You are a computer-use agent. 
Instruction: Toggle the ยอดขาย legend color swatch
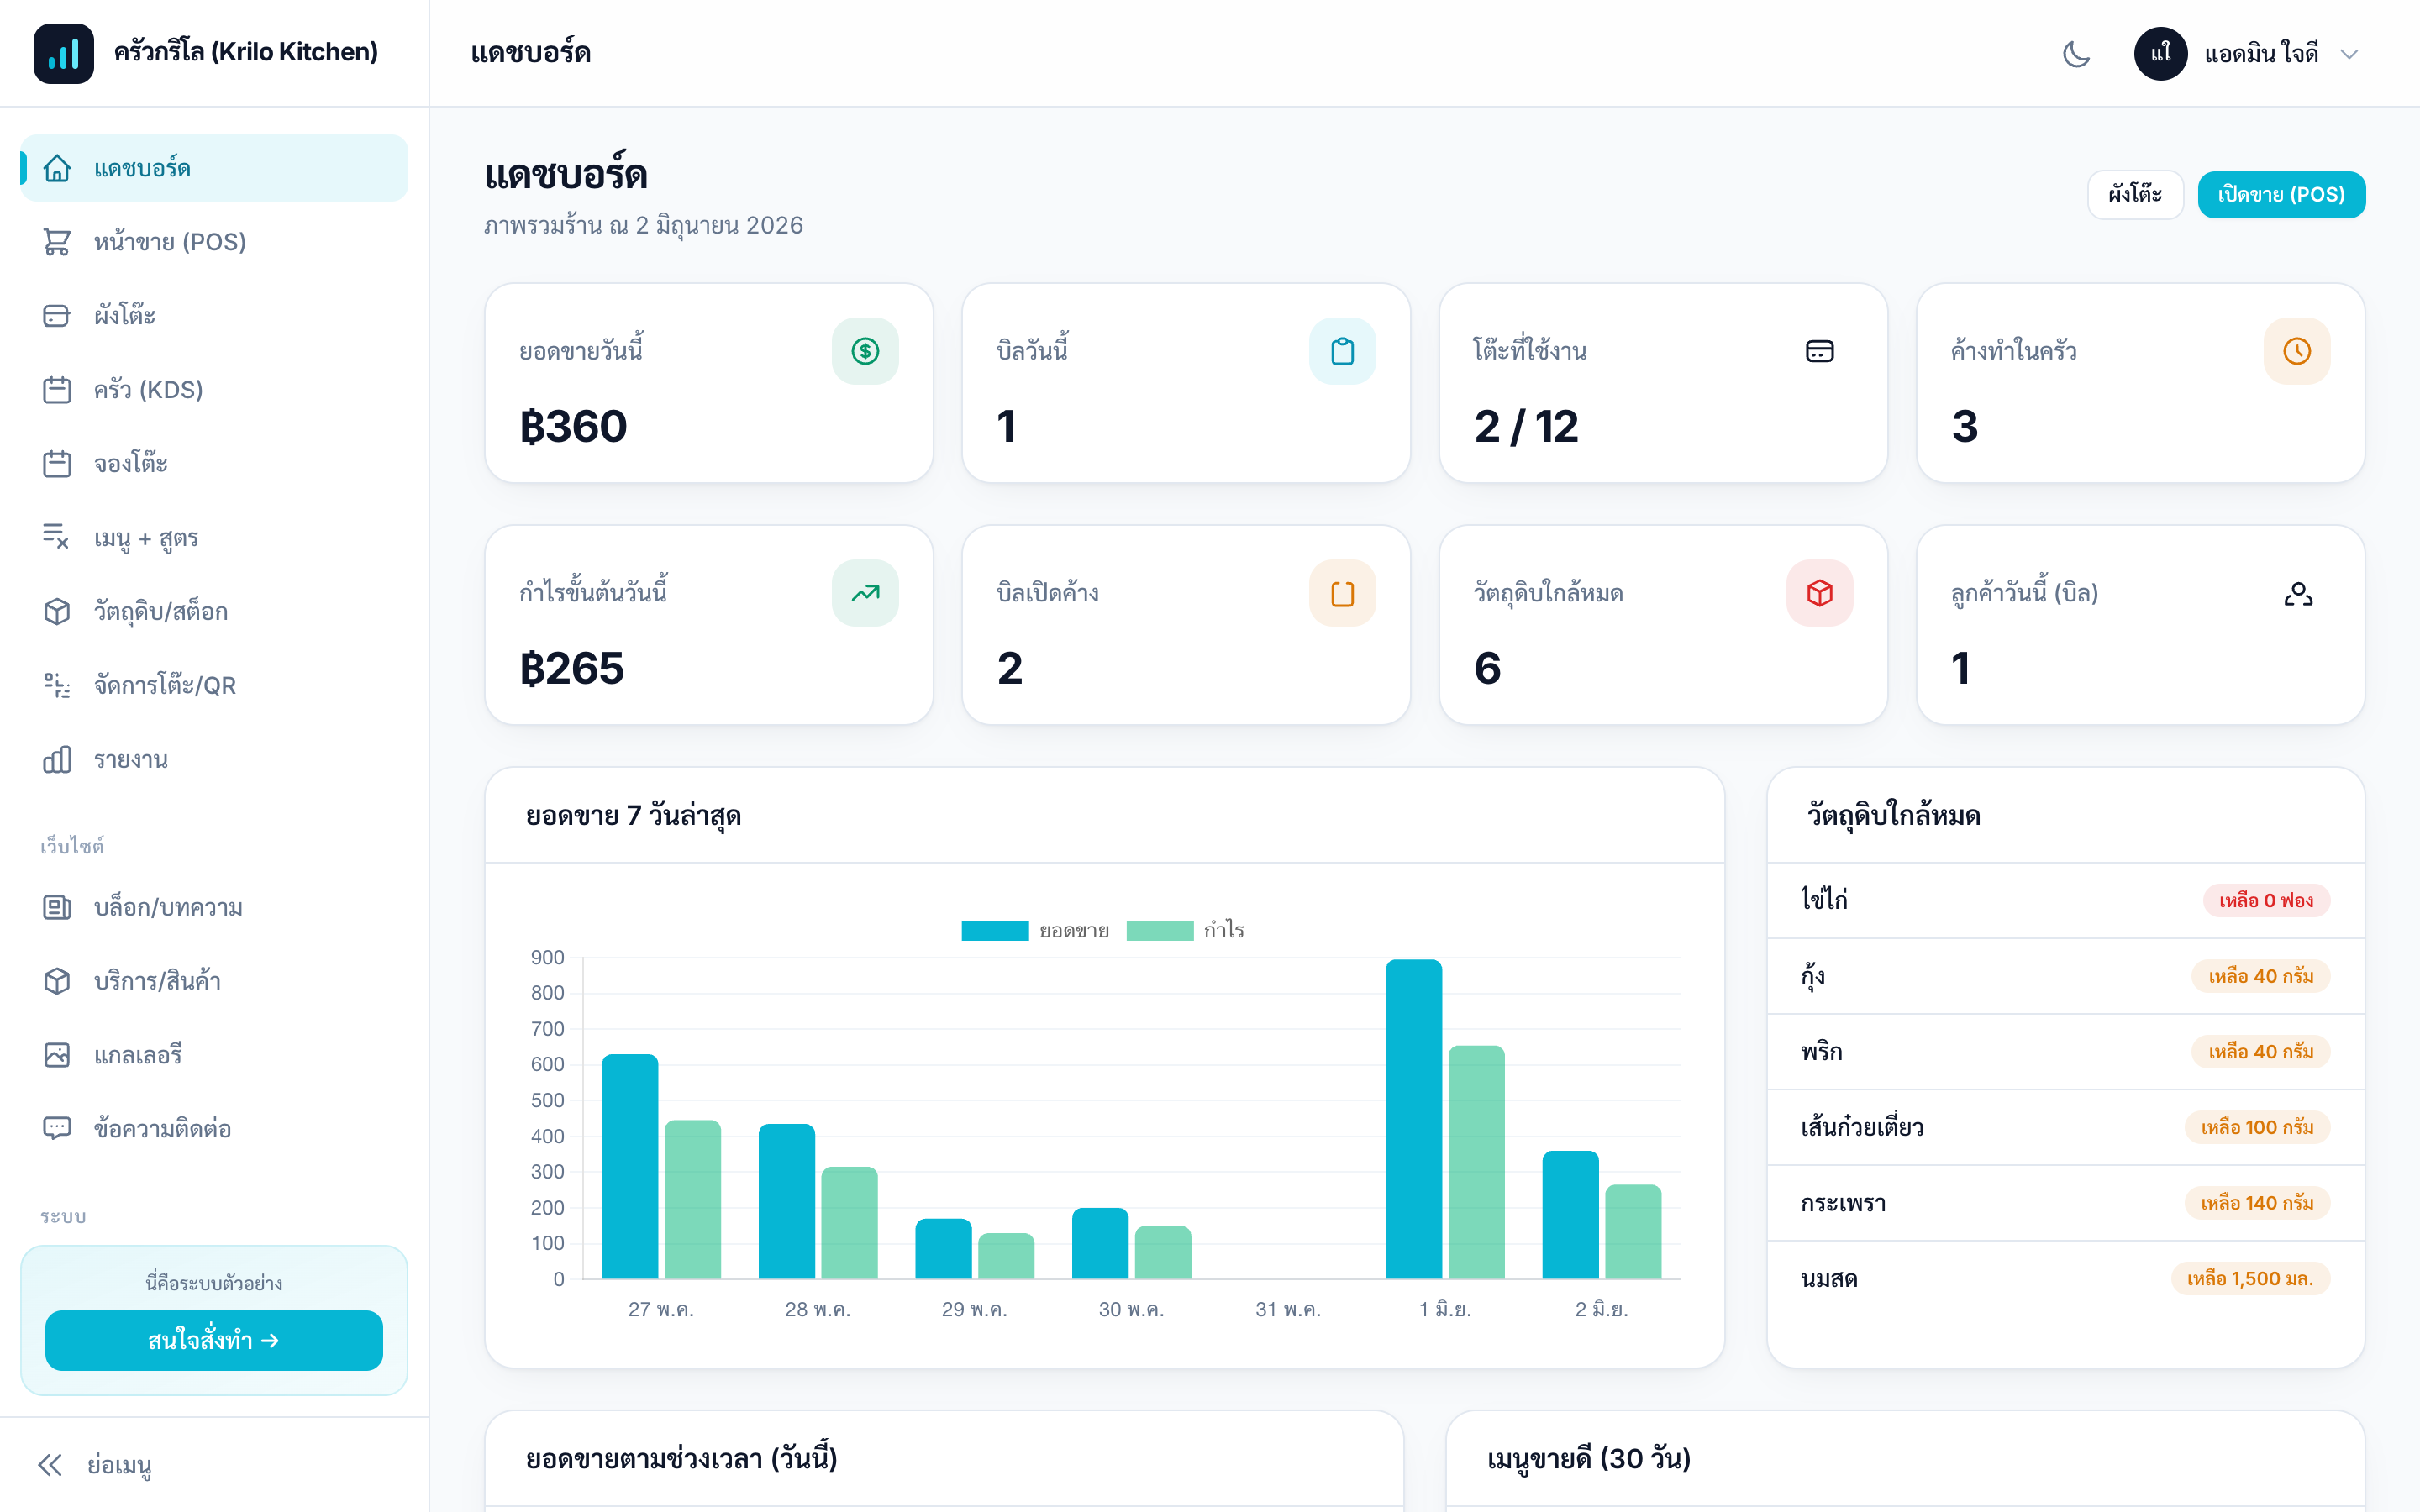tap(995, 930)
